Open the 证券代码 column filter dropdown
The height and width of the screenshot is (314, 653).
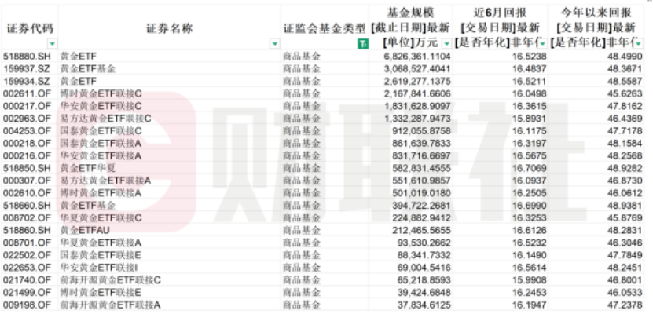point(53,43)
